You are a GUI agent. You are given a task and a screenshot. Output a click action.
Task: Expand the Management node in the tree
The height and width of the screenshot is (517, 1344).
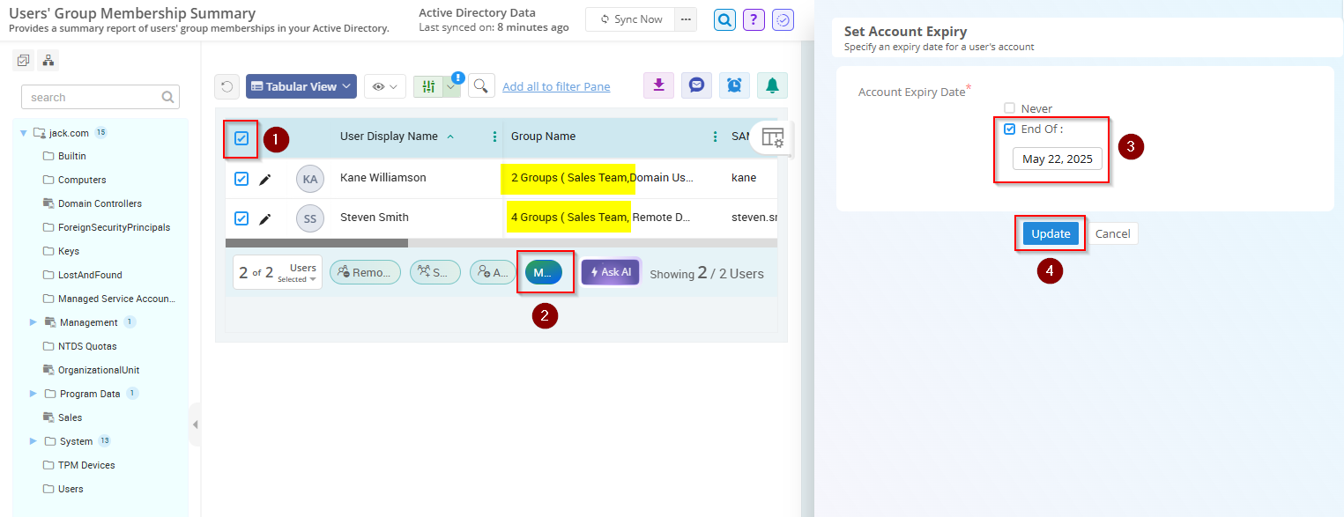pyautogui.click(x=34, y=321)
